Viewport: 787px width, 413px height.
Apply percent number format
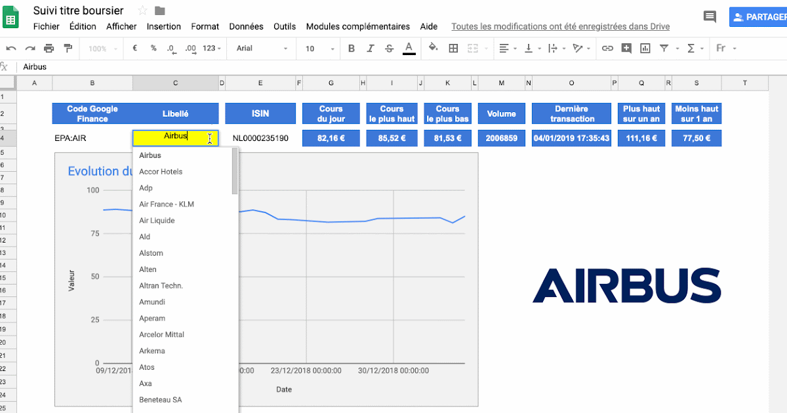153,49
